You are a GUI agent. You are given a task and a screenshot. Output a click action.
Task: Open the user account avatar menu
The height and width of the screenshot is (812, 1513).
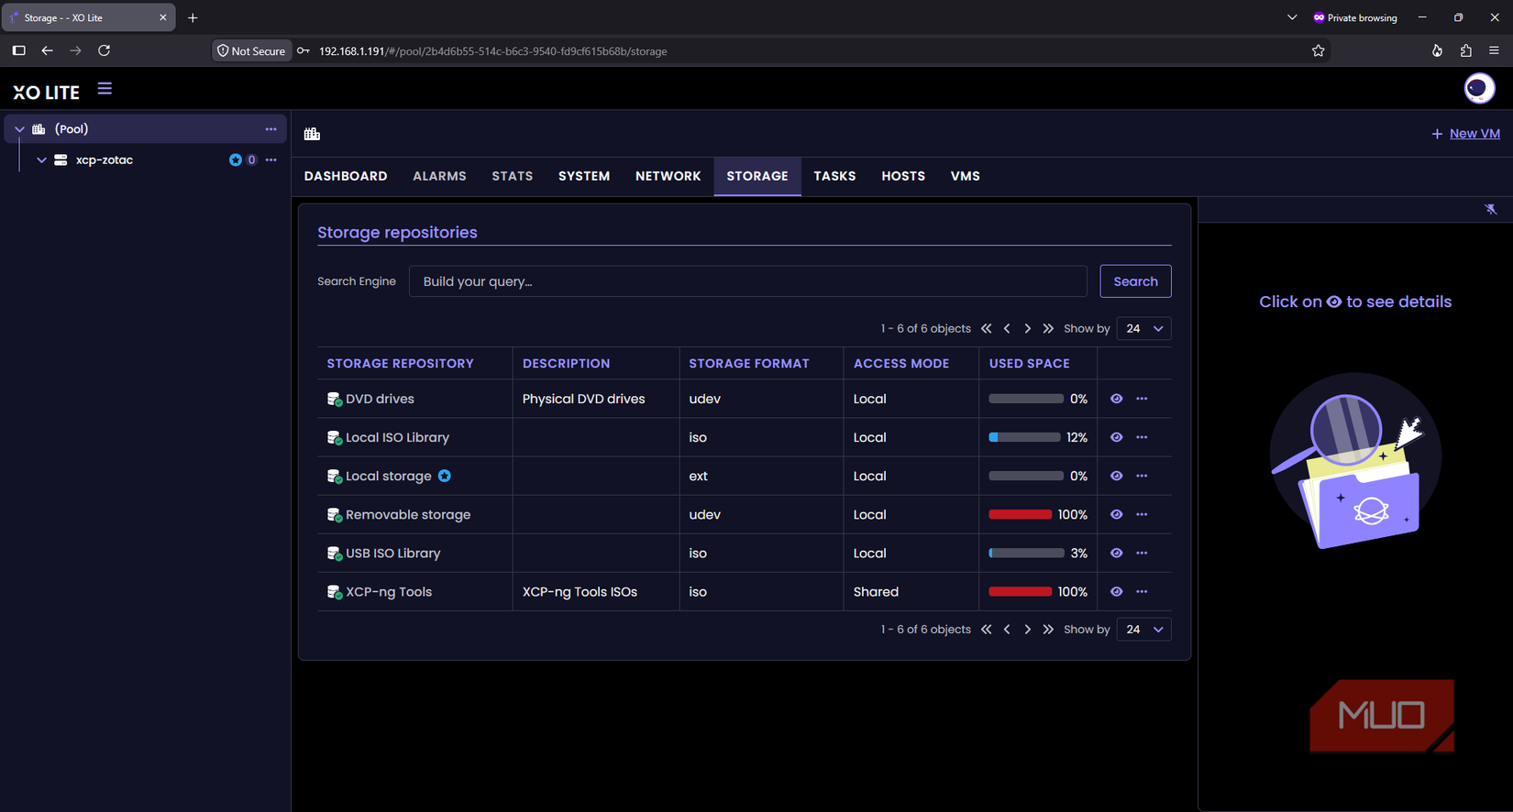(1479, 88)
